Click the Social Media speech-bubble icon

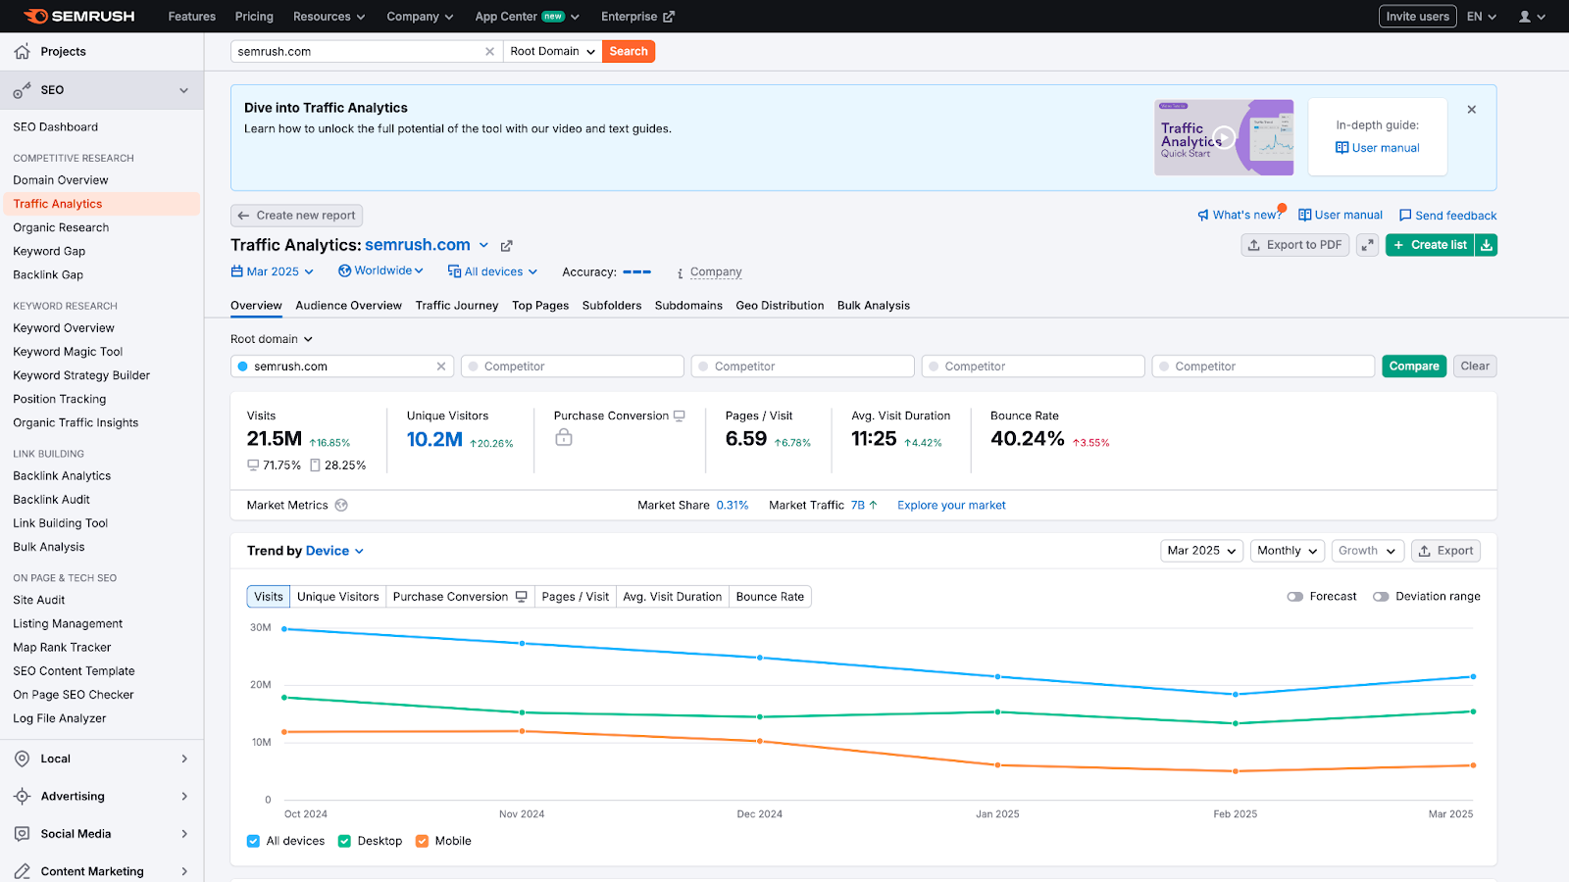22,833
